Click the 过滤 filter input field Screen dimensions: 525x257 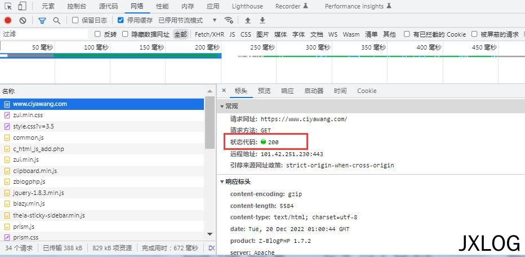point(44,34)
